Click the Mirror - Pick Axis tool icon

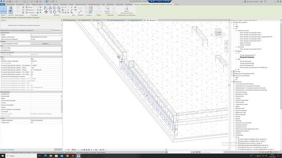click(x=55, y=8)
